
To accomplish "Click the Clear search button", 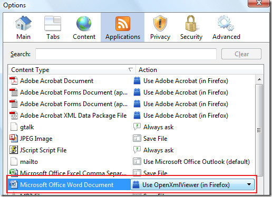I will click(241, 54).
